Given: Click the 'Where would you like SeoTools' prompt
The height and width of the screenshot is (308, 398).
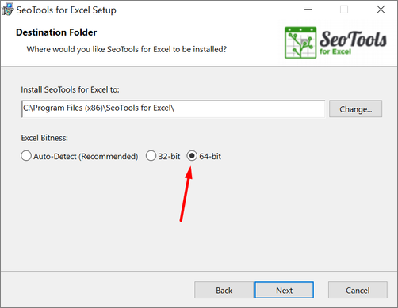Looking at the screenshot, I should 127,49.
